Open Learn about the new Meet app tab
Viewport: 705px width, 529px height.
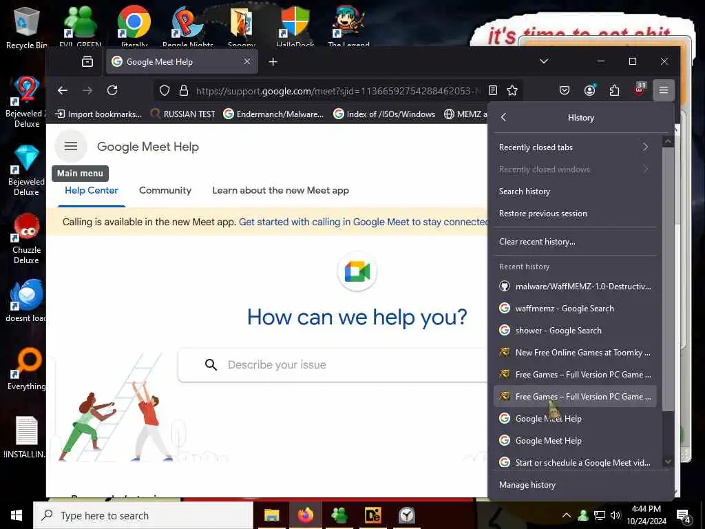281,190
